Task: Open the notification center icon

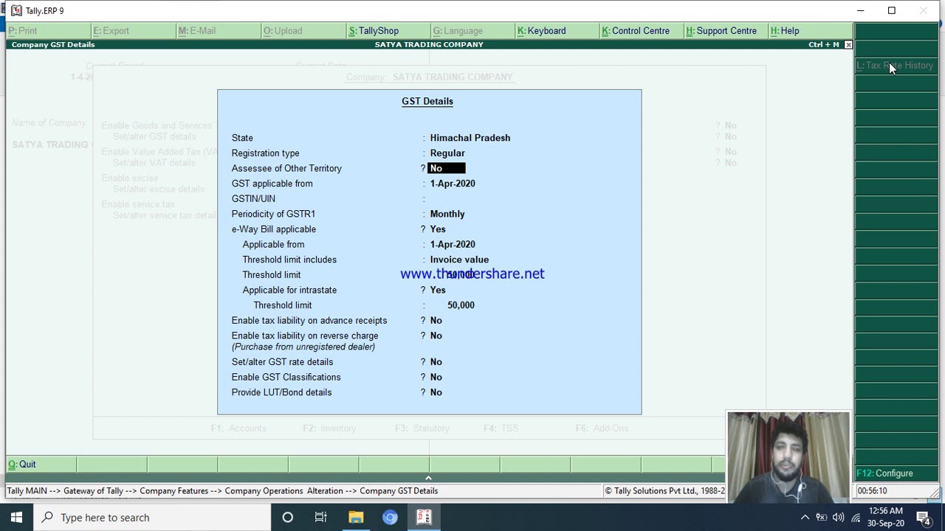Action: (x=924, y=518)
